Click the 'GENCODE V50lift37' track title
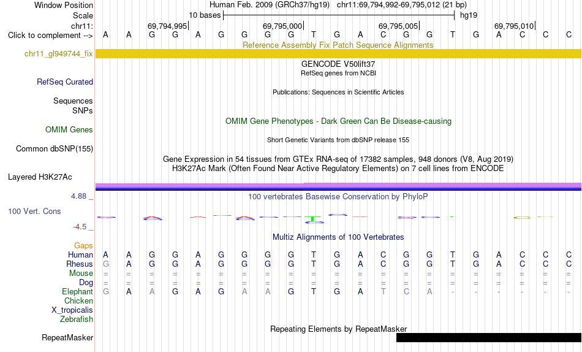This screenshot has width=582, height=352. click(x=338, y=64)
